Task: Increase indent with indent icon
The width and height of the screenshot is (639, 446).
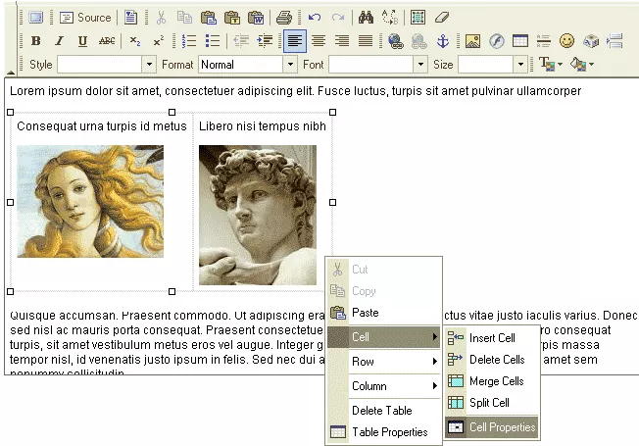Action: (265, 41)
